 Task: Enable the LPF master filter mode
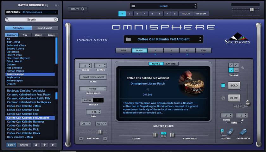[163, 133]
